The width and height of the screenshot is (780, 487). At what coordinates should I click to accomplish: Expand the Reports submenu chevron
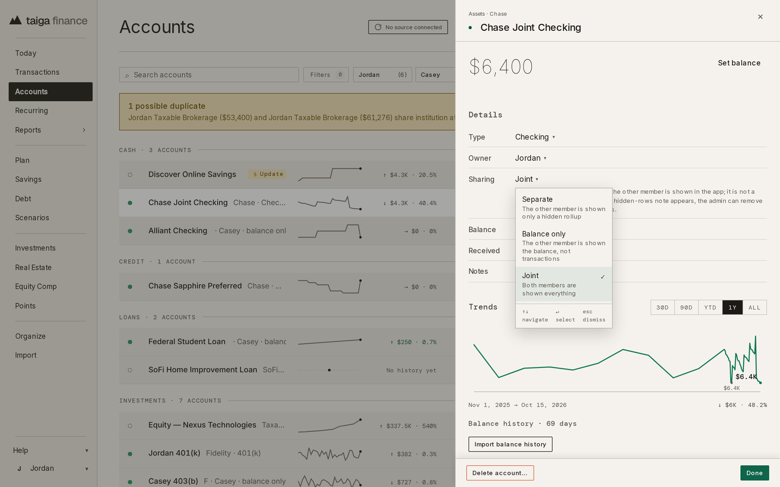pyautogui.click(x=84, y=130)
